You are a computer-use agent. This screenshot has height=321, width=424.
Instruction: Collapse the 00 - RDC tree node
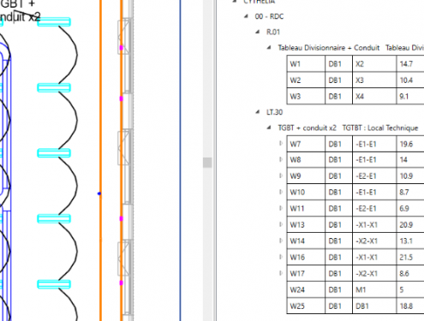(246, 16)
